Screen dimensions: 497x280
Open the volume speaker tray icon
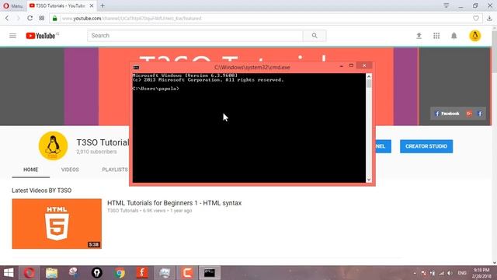[x=450, y=273]
